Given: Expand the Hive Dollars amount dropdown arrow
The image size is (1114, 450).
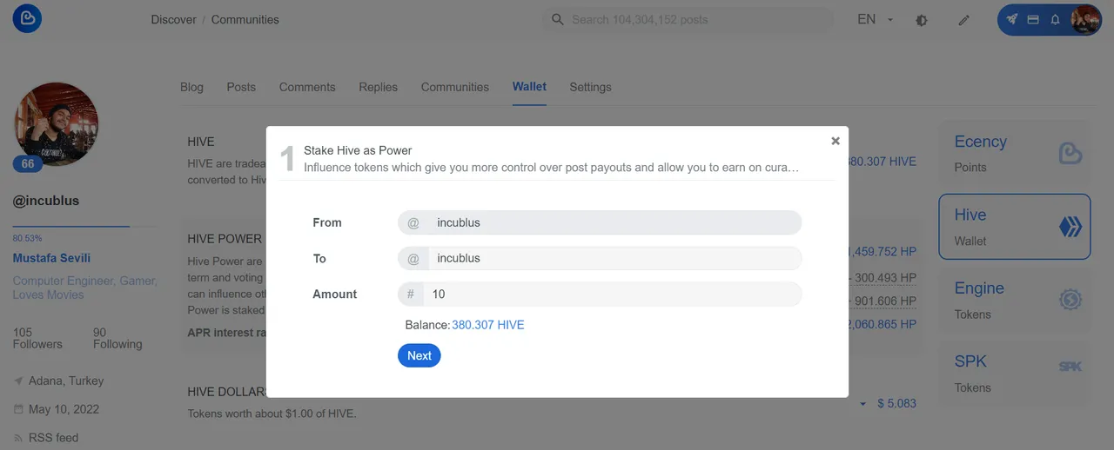Looking at the screenshot, I should [862, 404].
